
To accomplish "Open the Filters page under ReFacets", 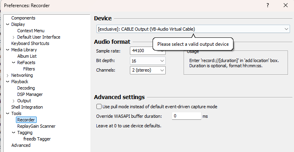I will click(x=29, y=69).
